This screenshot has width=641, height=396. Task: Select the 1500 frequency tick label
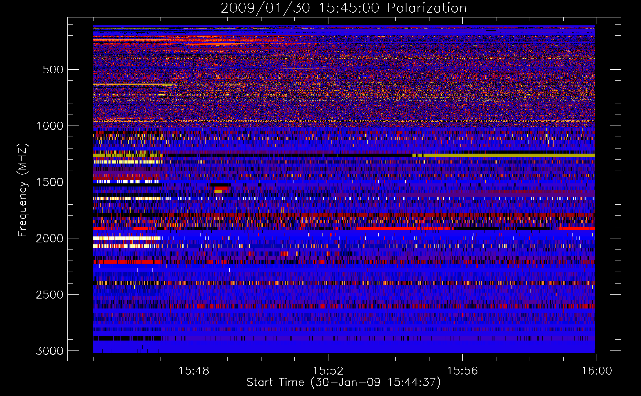pyautogui.click(x=50, y=182)
